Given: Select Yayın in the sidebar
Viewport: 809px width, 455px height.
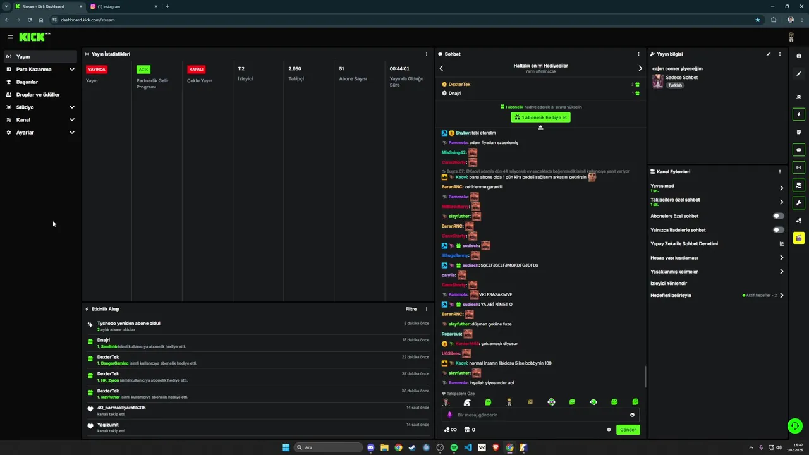Looking at the screenshot, I should [x=40, y=57].
